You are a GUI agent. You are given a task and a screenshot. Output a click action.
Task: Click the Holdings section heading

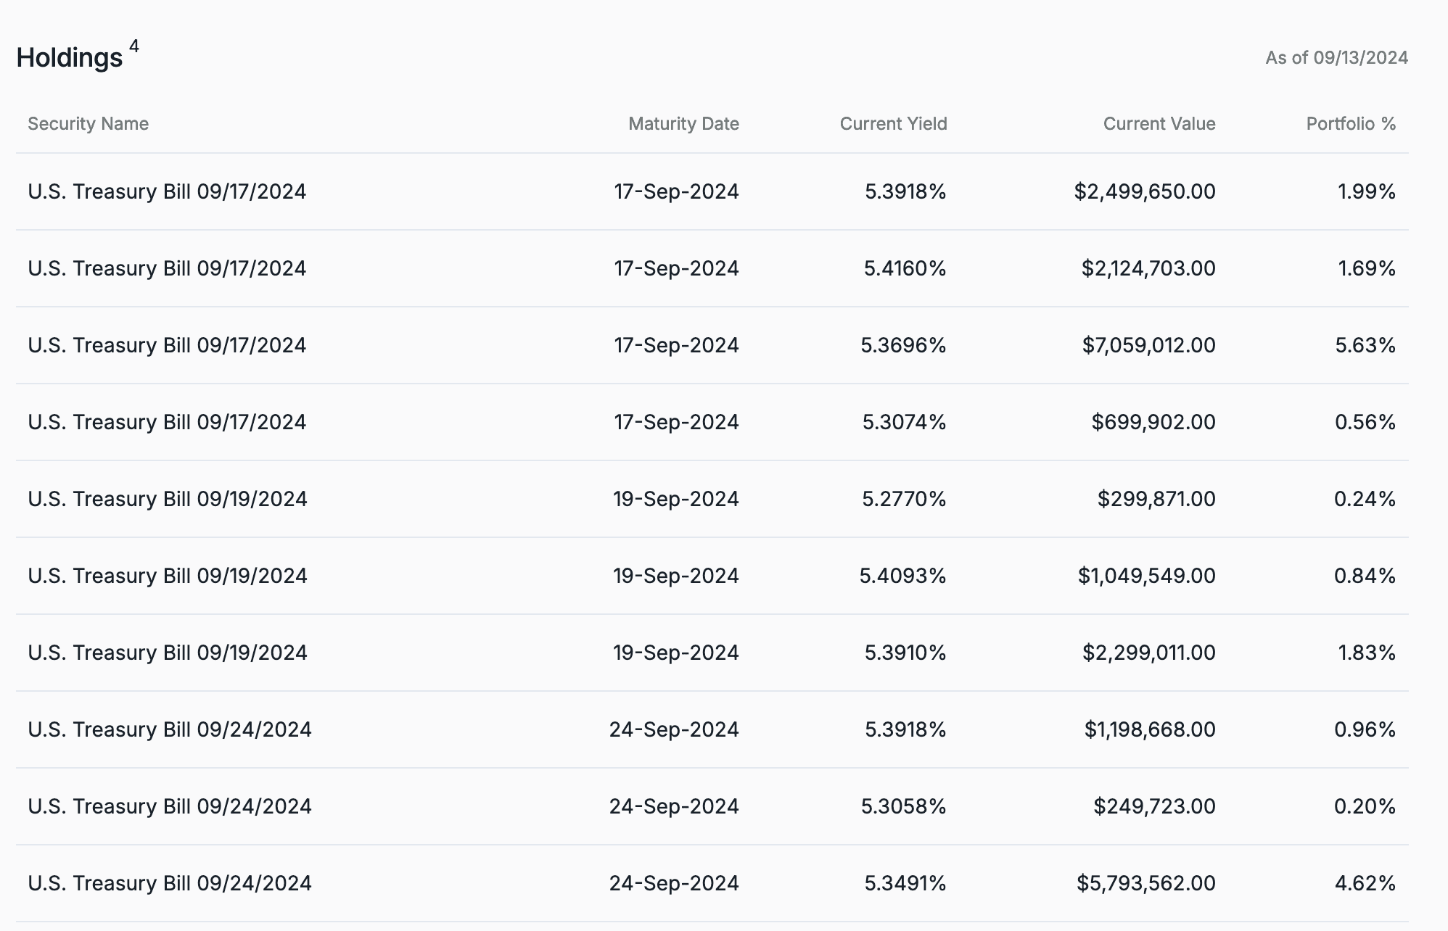(x=70, y=58)
